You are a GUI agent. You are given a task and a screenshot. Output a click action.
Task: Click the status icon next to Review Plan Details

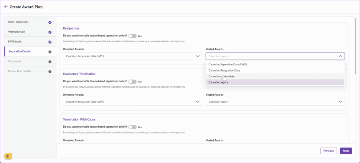(50, 72)
